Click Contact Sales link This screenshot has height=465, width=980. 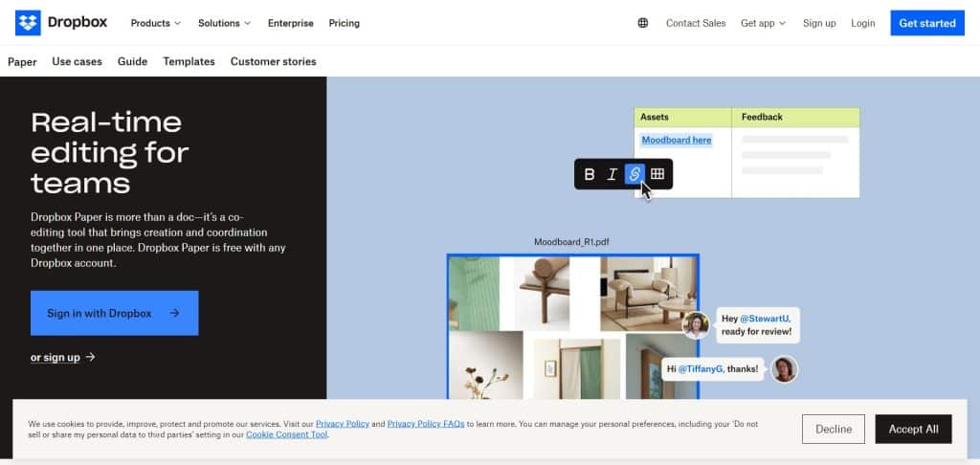696,23
